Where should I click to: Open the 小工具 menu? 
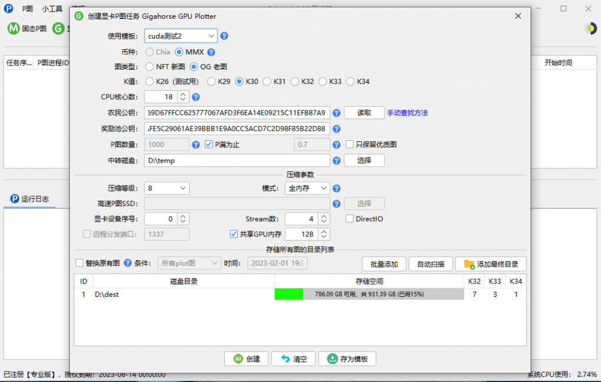52,9
